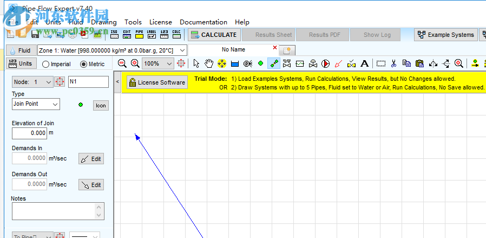Select the No Name drawing tab
This screenshot has width=486, height=238.
pos(233,50)
